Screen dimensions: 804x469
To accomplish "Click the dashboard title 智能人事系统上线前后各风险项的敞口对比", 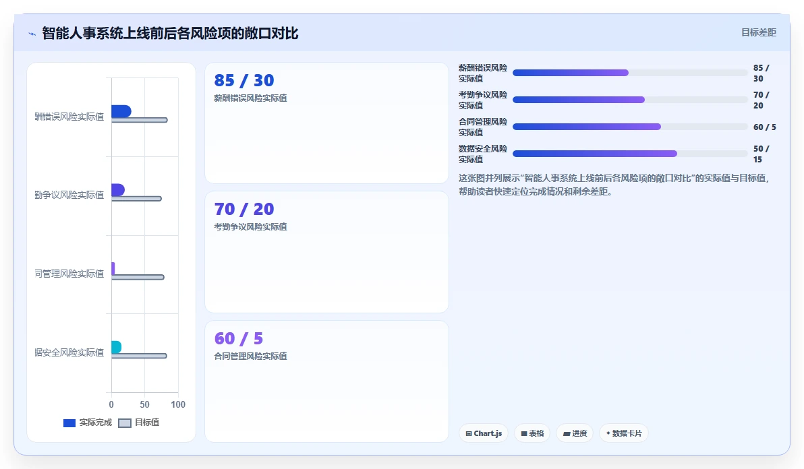I will click(x=170, y=33).
